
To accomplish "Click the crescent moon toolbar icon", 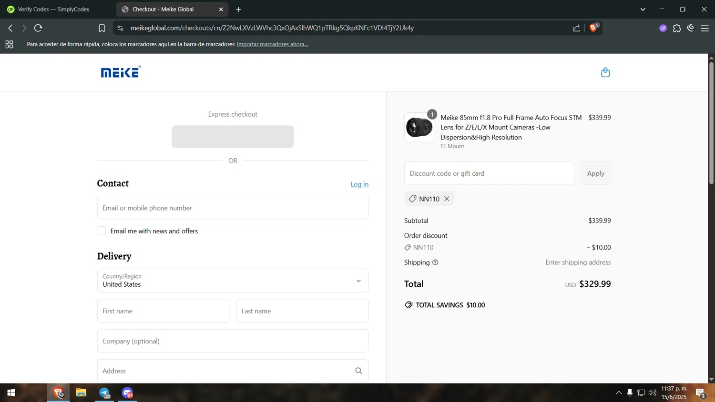I will click(691, 28).
